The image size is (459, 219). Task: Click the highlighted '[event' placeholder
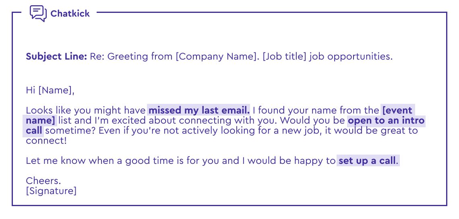(397, 110)
